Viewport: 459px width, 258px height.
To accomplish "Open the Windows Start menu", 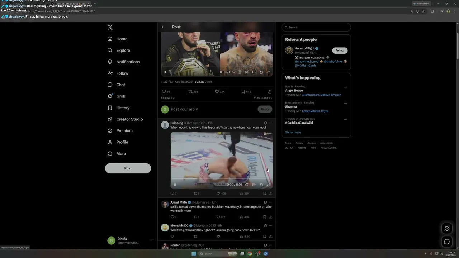I will 194,254.
